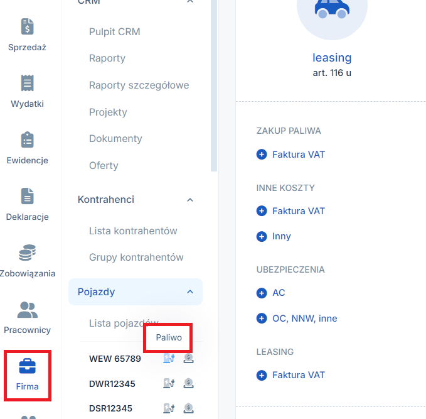This screenshot has width=426, height=419.
Task: Click plus icon under Zakup paliwa
Action: coord(262,155)
